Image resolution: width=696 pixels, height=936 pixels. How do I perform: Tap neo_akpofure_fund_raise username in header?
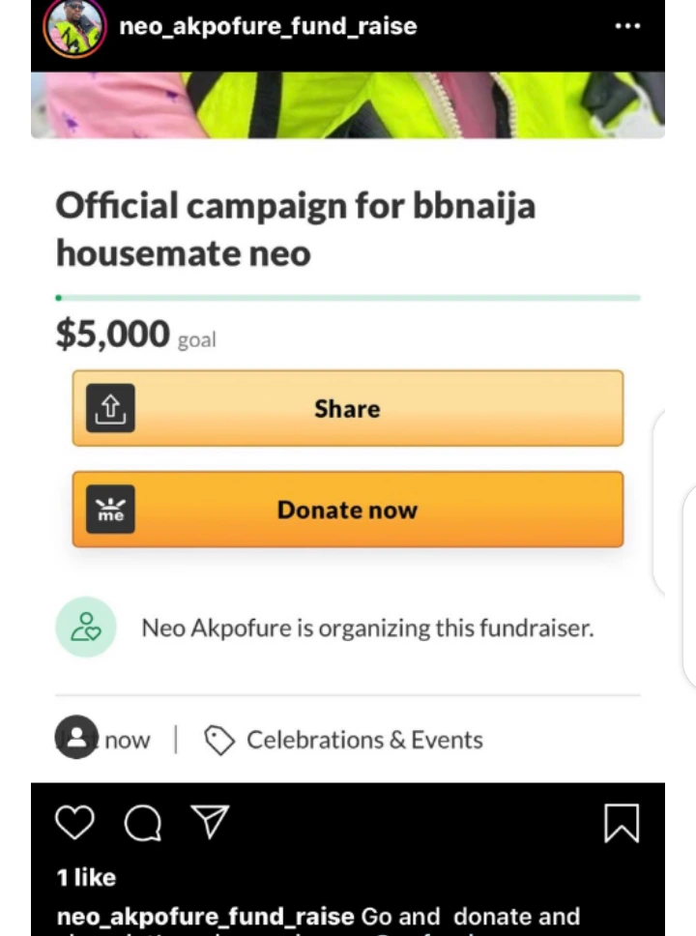pos(268,26)
